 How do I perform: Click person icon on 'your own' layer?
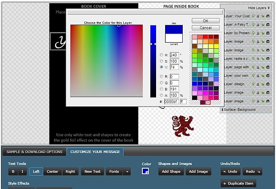point(258,76)
